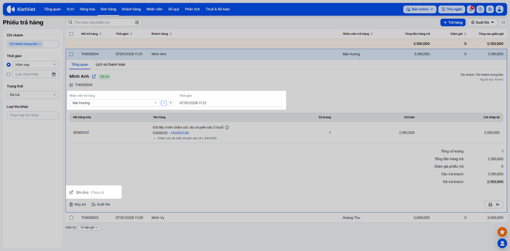Open the Xuất file dropdown at top
The width and height of the screenshot is (510, 251).
483,22
